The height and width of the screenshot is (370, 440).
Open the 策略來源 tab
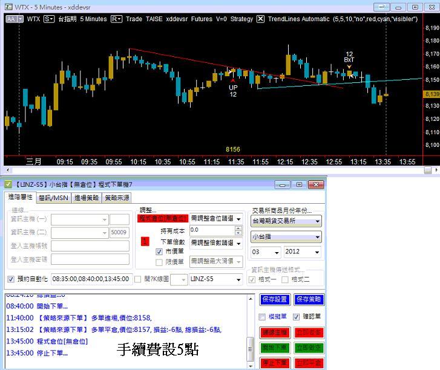pos(117,198)
